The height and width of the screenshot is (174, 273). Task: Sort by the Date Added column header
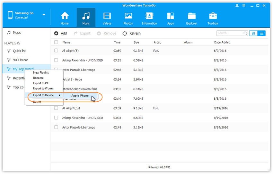click(222, 42)
